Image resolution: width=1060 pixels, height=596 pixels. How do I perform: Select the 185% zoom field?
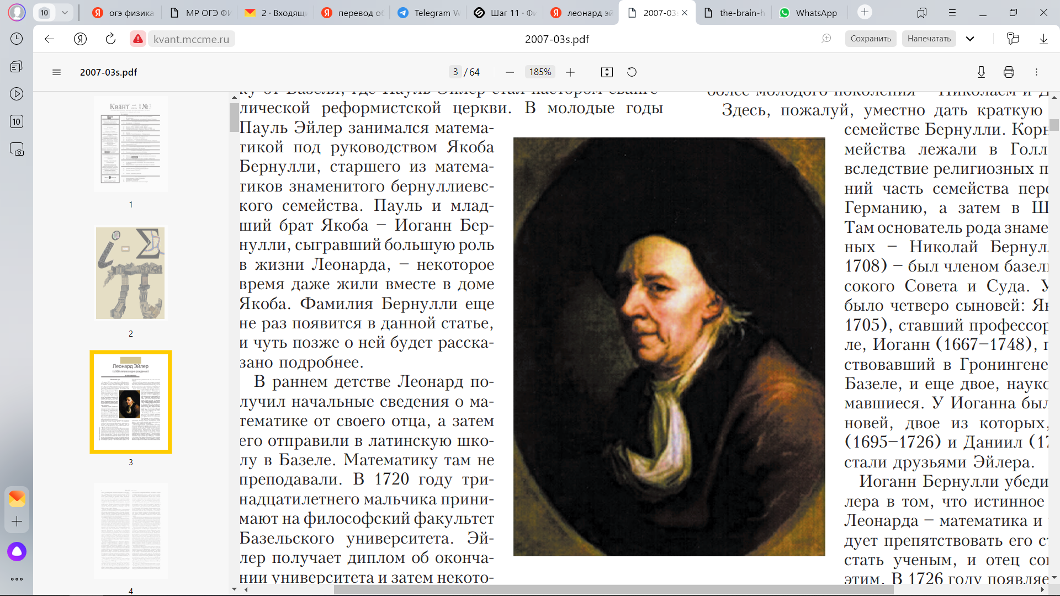click(x=540, y=72)
